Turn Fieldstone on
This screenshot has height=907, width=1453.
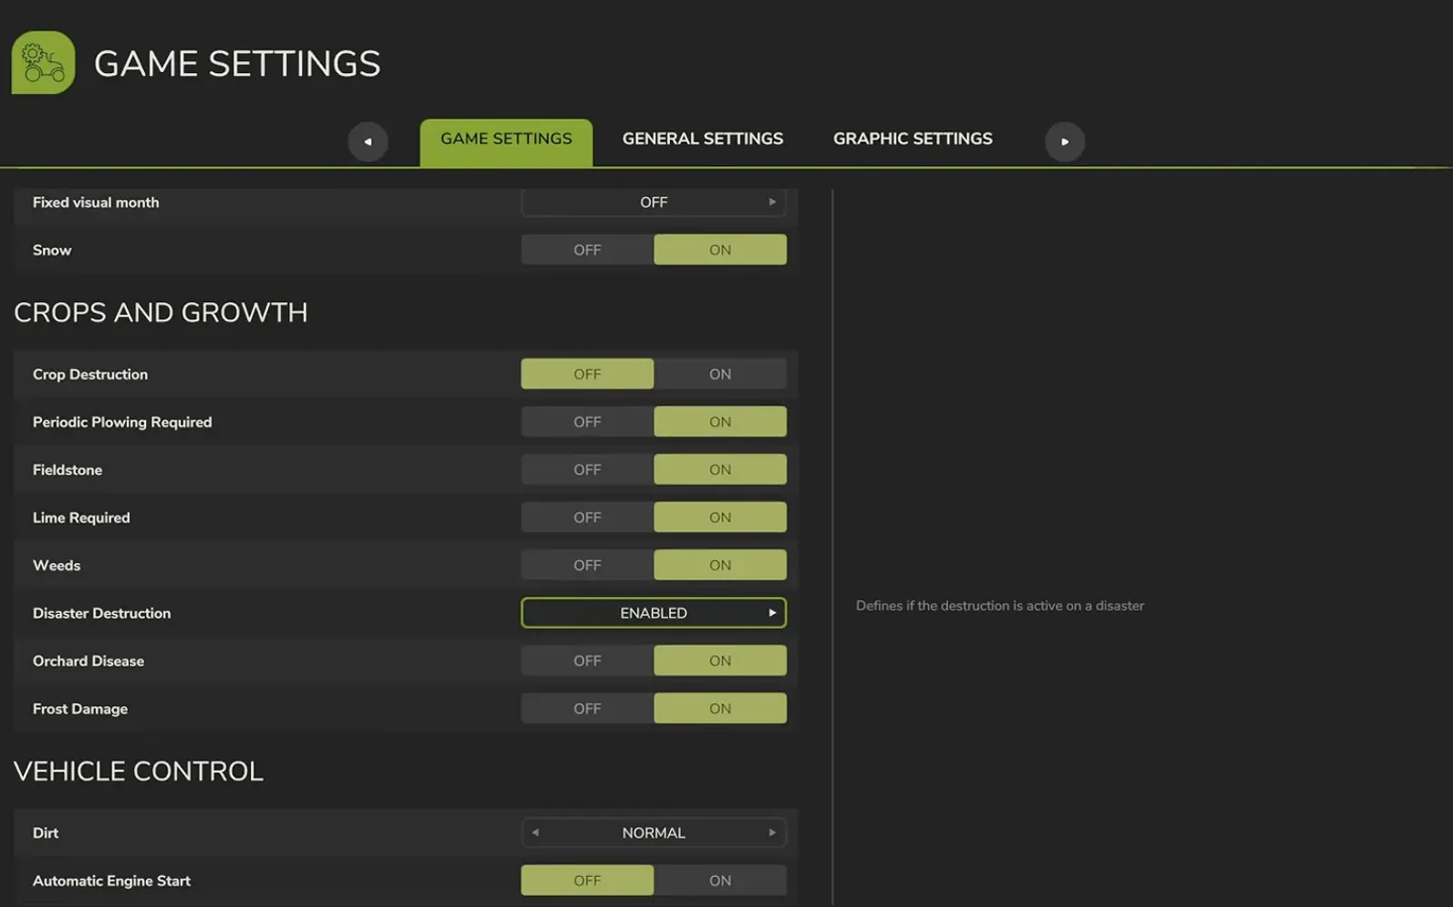tap(720, 470)
